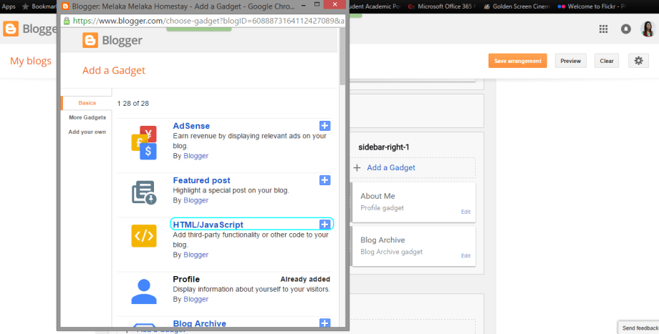The image size is (659, 334).
Task: Add the AdSense gadget with plus icon
Action: (324, 126)
